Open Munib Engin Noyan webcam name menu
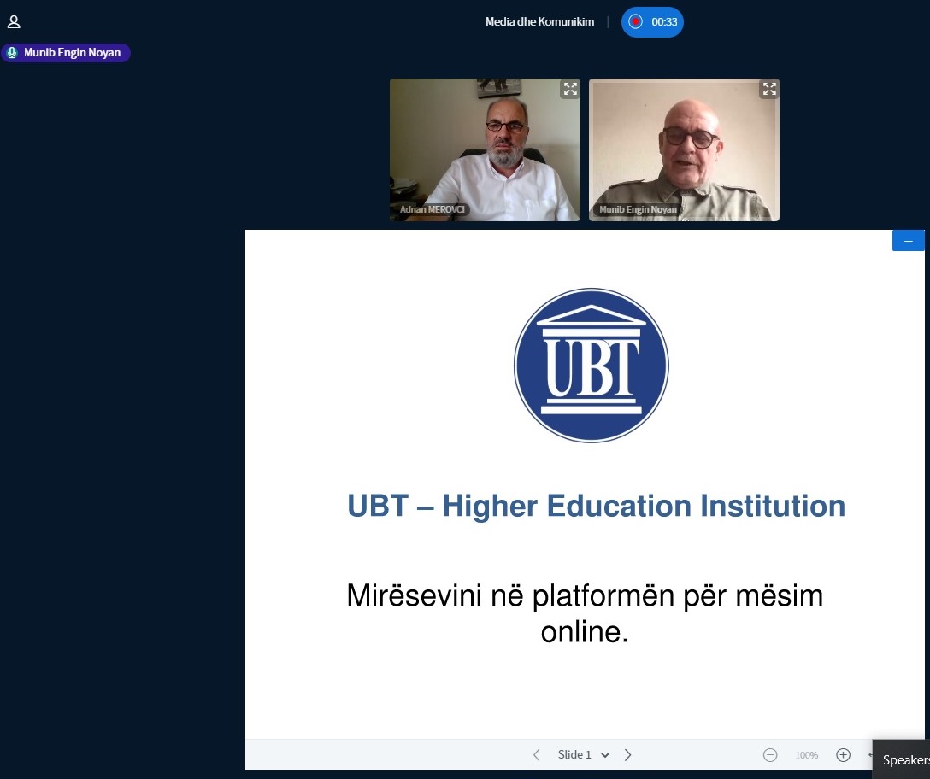The width and height of the screenshot is (930, 779). 637,209
